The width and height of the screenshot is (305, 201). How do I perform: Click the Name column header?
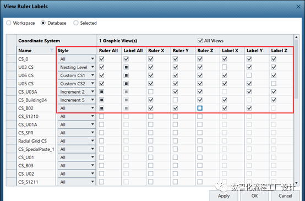36,51
